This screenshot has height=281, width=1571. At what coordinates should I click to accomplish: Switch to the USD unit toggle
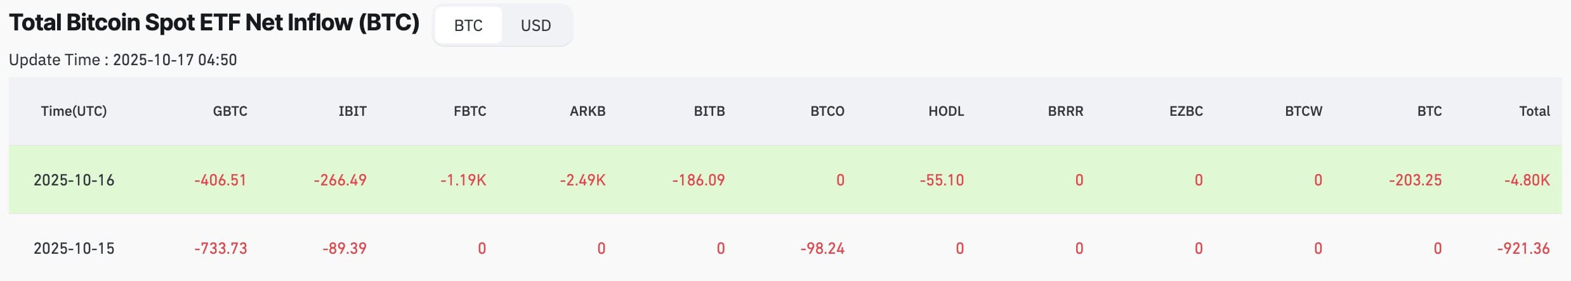[536, 25]
